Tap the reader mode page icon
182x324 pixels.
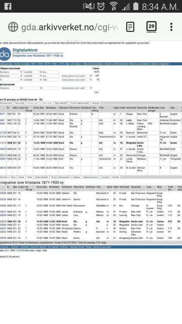point(130,27)
